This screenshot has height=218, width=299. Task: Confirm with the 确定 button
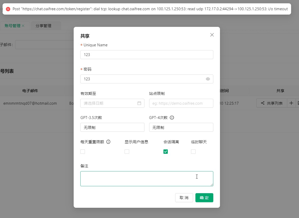point(204,198)
